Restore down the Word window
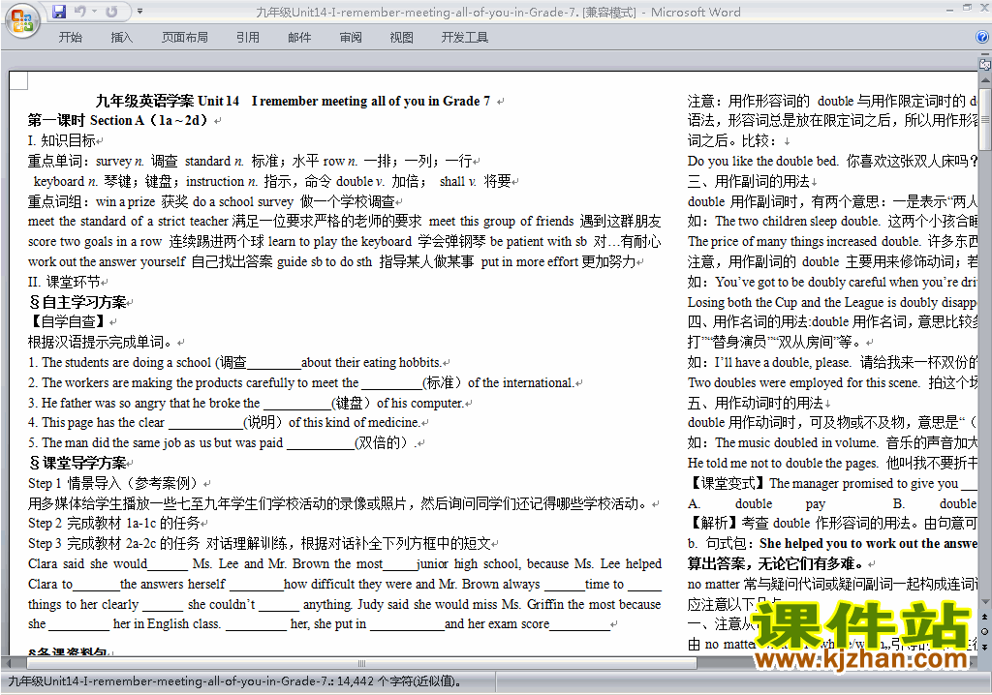992x695 pixels. [967, 8]
